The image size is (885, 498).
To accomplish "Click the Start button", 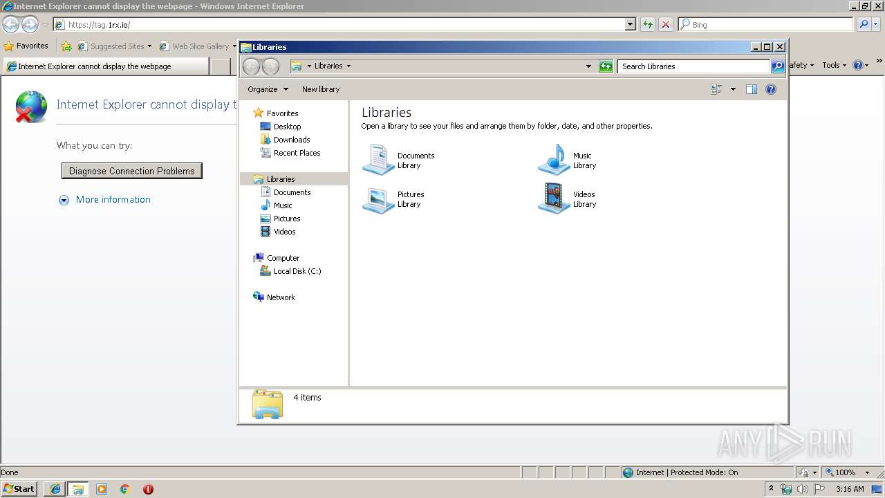I will pos(19,489).
